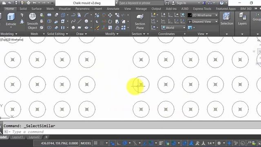Switch to the Solid ribbon tab
261x147 pixels.
tap(23, 9)
